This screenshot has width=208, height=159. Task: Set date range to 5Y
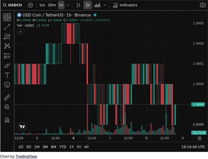tap(79, 147)
